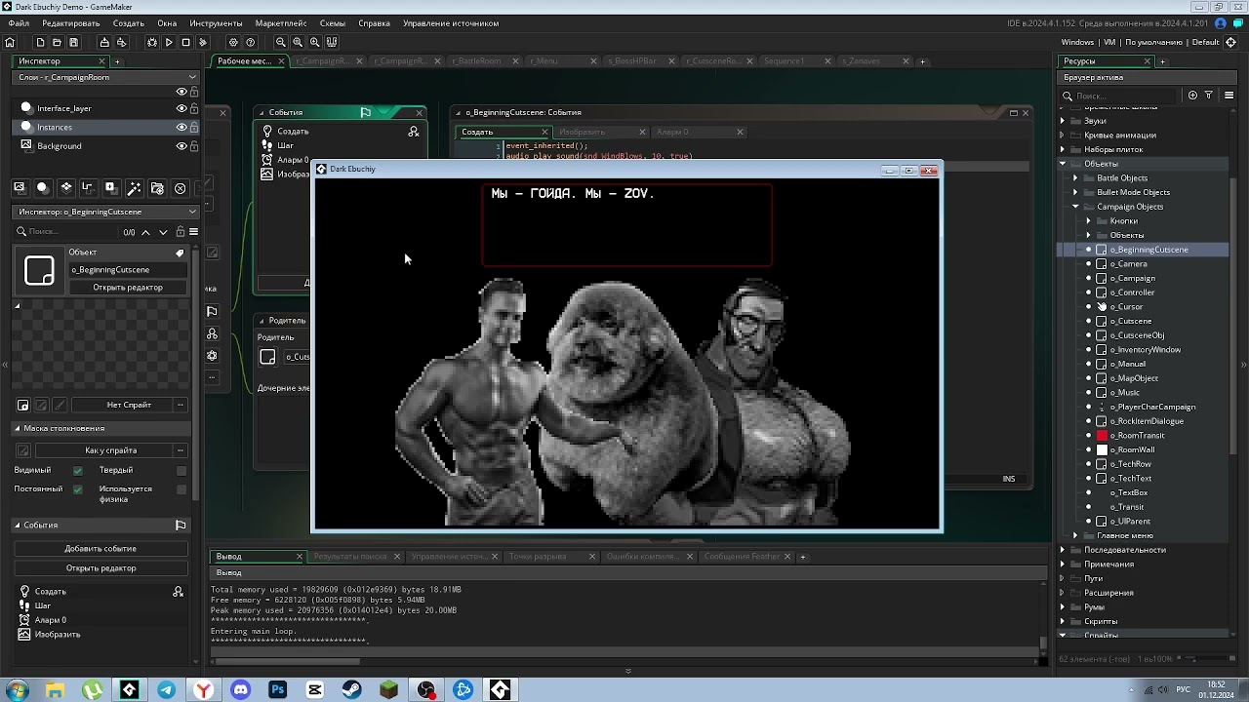Click the Clean project brush icon
This screenshot has width=1249, height=702.
tap(203, 42)
